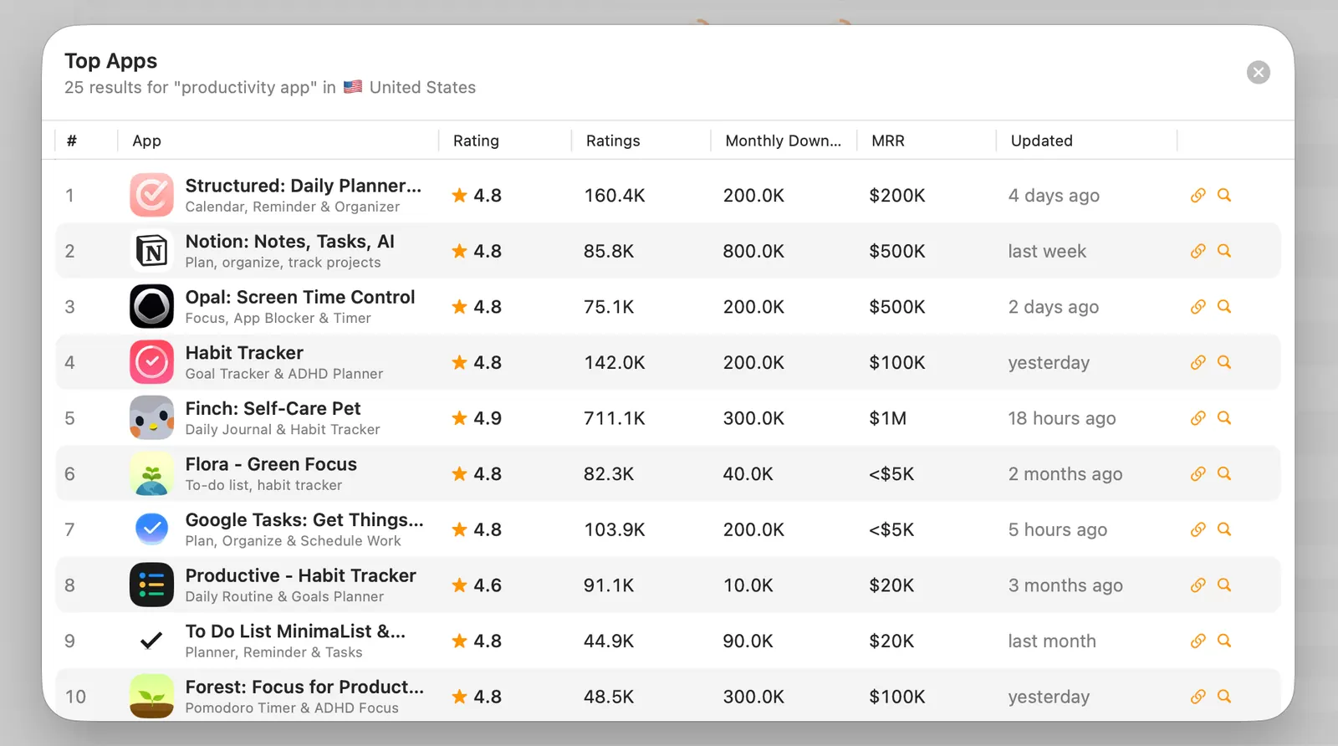Viewport: 1338px width, 746px height.
Task: Open Notion: Notes, Tasks, AI title
Action: (x=289, y=242)
